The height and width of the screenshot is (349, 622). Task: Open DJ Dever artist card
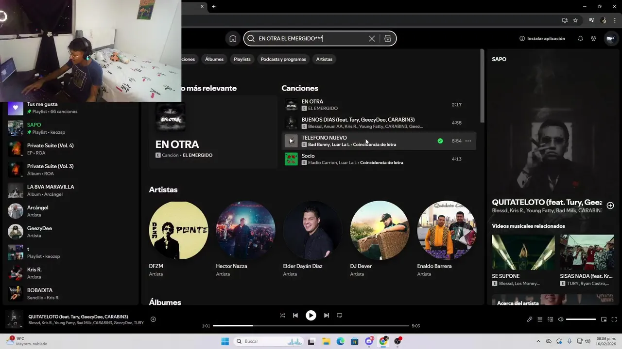pyautogui.click(x=380, y=239)
